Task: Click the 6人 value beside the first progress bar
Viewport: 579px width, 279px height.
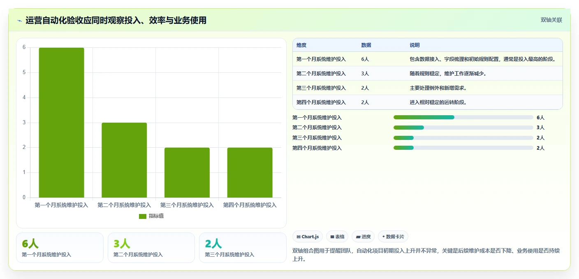Action: pyautogui.click(x=540, y=118)
